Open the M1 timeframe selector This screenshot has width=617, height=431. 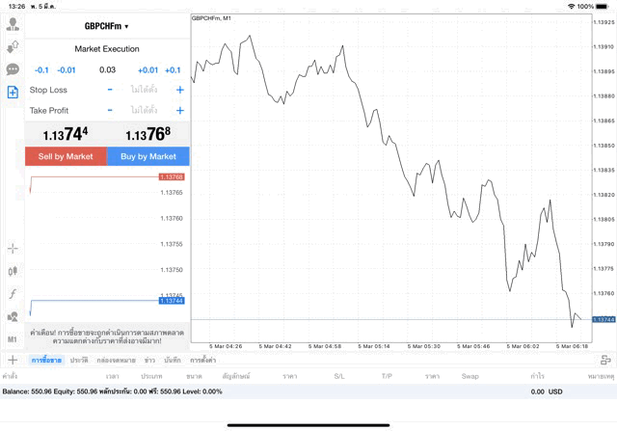[13, 339]
